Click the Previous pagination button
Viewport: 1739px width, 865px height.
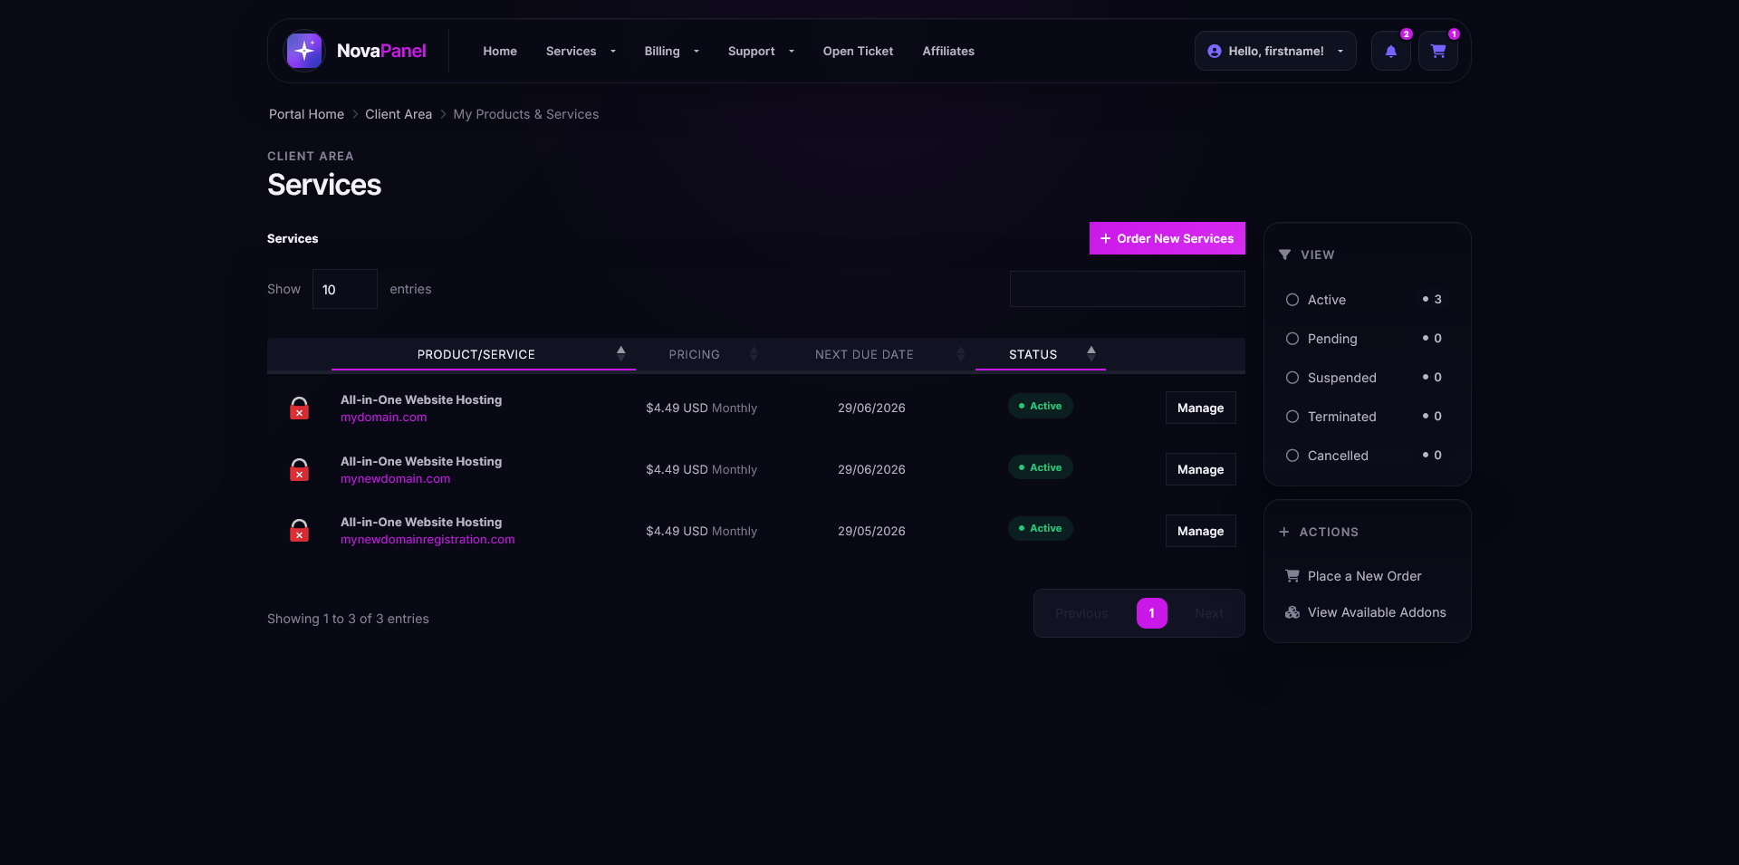point(1081,613)
